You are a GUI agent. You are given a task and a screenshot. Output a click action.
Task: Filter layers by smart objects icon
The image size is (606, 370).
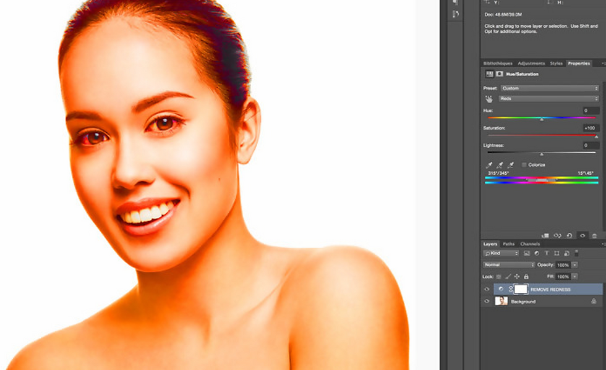pyautogui.click(x=566, y=253)
